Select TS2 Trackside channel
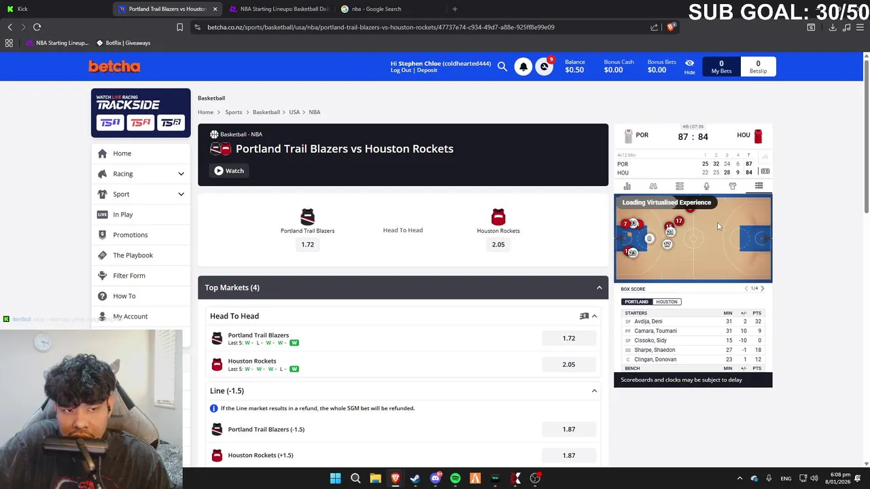The height and width of the screenshot is (489, 870). tap(141, 123)
